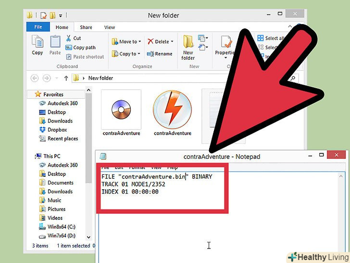Click the FILE line in Notepad
Screen dimensions: 350x263
pyautogui.click(x=157, y=177)
